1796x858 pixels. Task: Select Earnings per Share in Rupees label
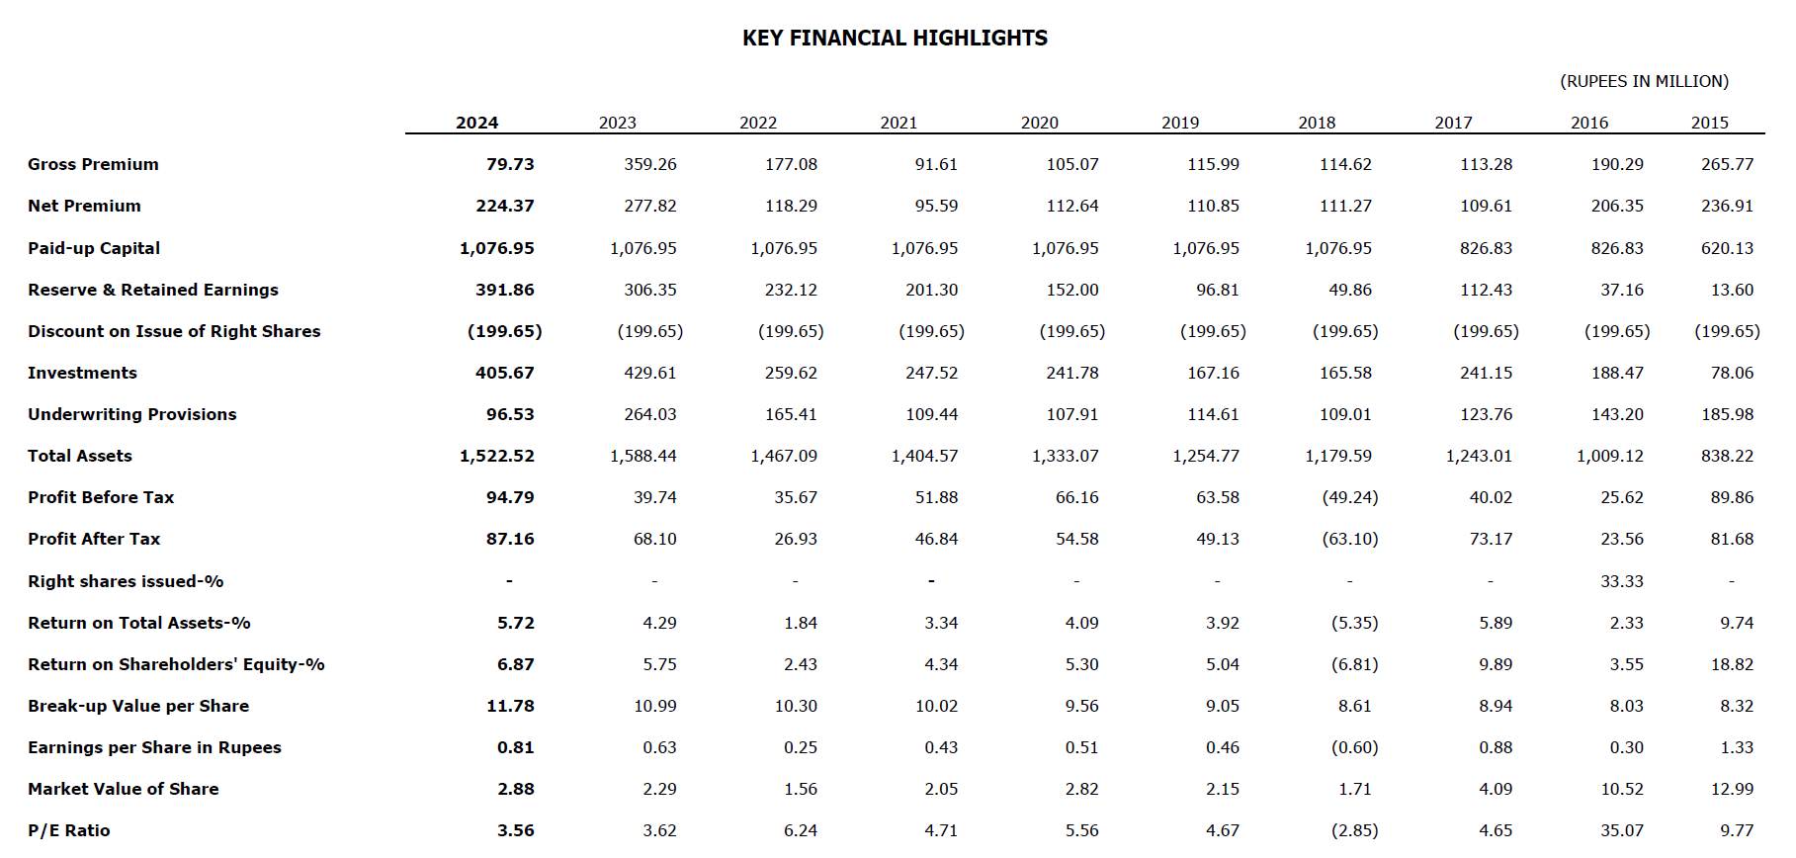tap(154, 747)
